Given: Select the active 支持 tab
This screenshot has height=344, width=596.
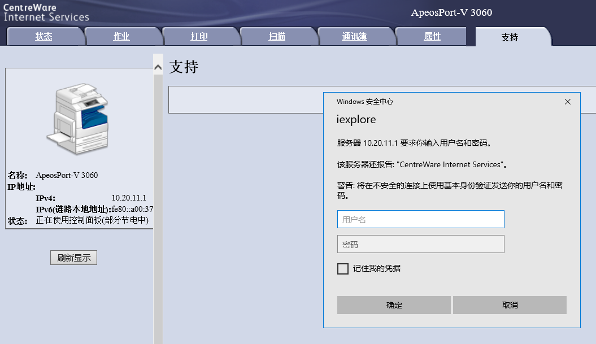Looking at the screenshot, I should click(510, 37).
